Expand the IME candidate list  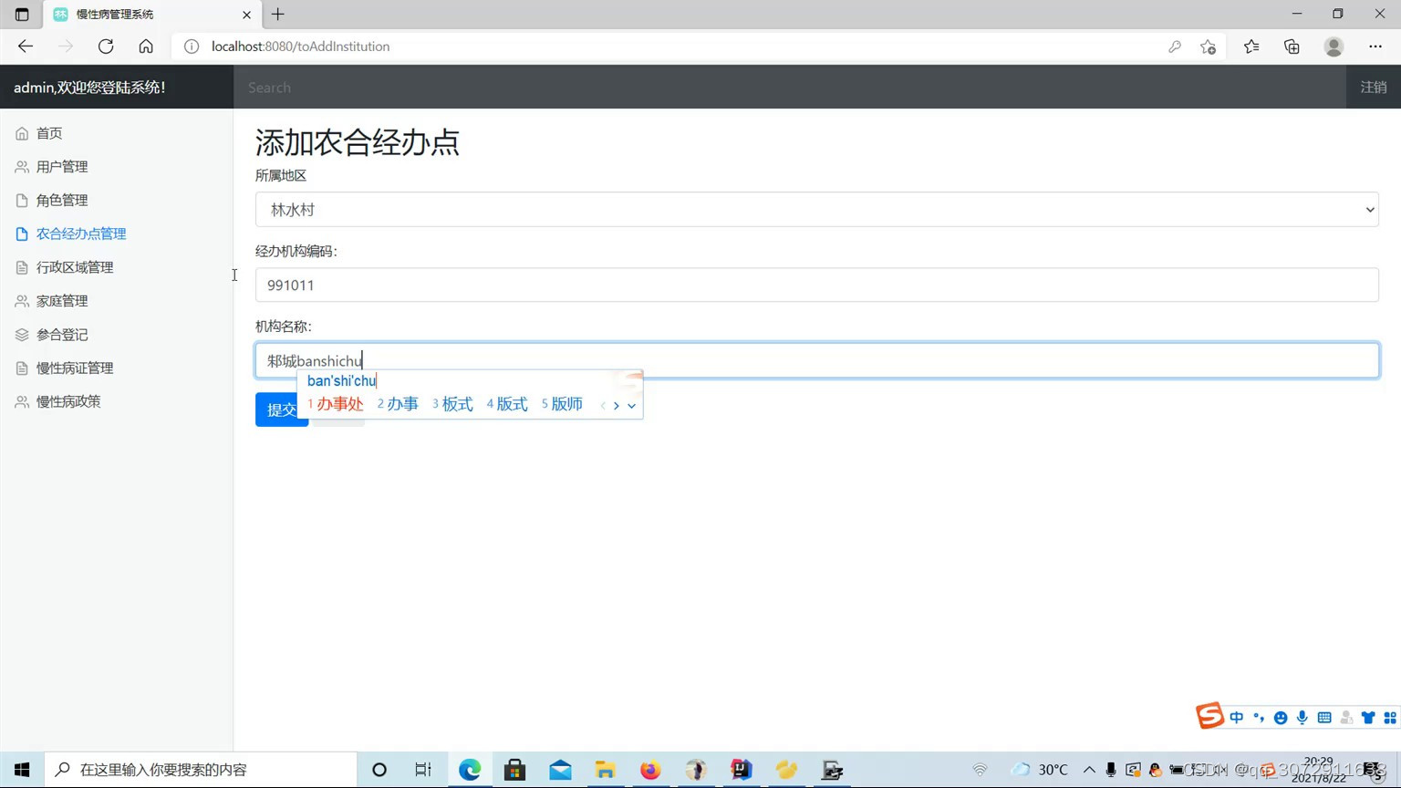click(631, 406)
